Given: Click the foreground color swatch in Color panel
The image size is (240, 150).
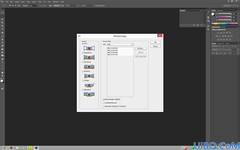Looking at the screenshot, I should pyautogui.click(x=213, y=14).
